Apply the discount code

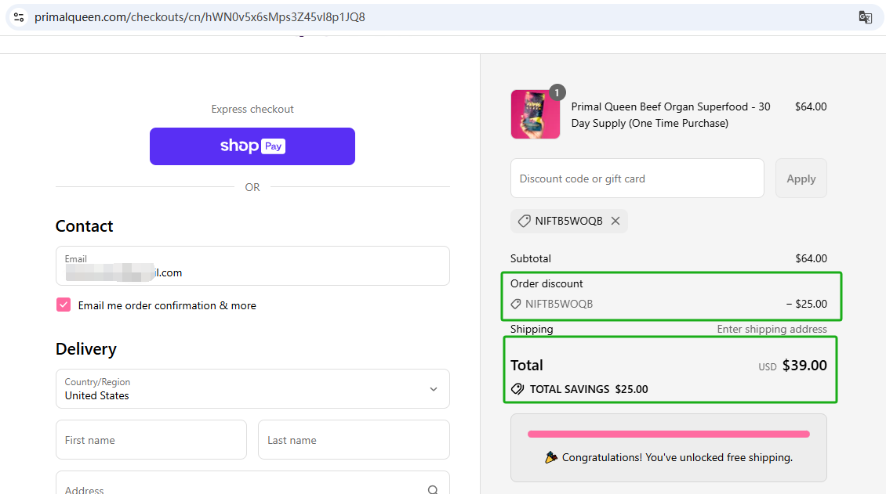click(x=801, y=178)
